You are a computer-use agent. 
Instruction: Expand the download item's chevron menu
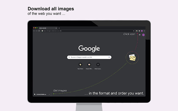(49, 94)
